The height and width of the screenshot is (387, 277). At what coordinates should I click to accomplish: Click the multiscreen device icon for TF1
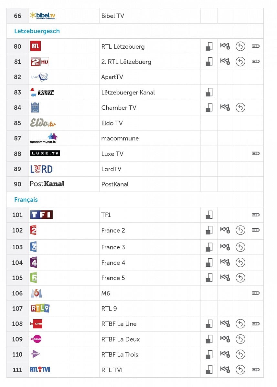[x=209, y=215]
